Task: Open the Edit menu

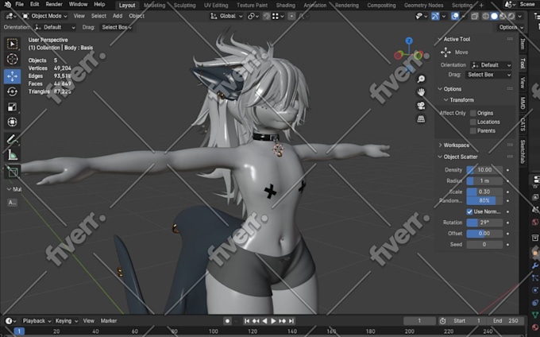Action: point(34,5)
